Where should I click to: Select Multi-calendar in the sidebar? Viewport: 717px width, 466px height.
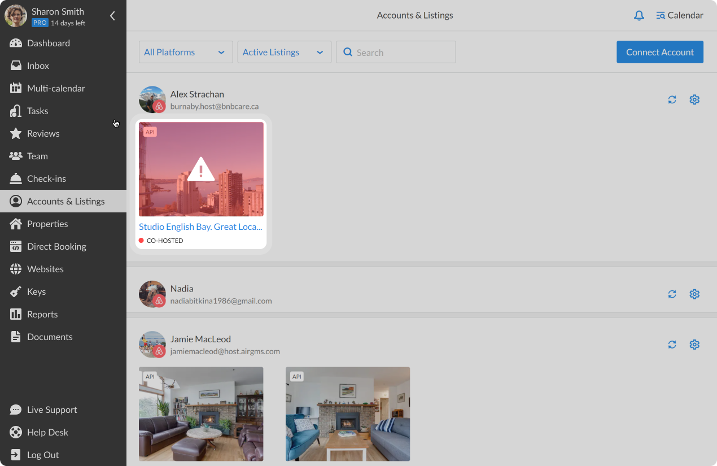point(63,88)
